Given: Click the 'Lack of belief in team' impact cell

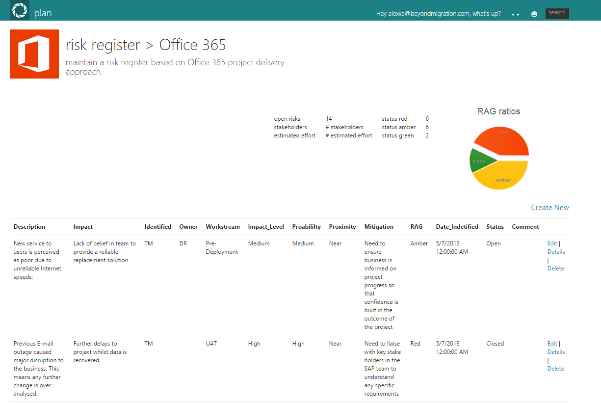Looking at the screenshot, I should (105, 252).
